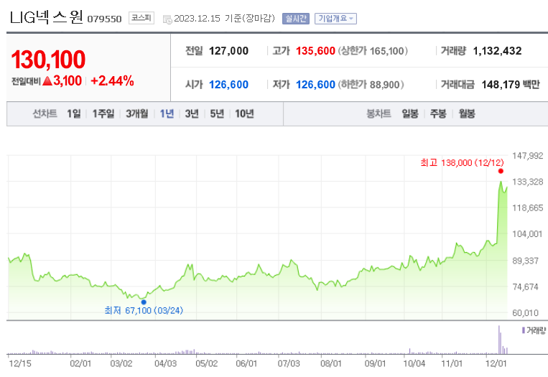Click the tallest volume bar near 12/01

click(499, 340)
